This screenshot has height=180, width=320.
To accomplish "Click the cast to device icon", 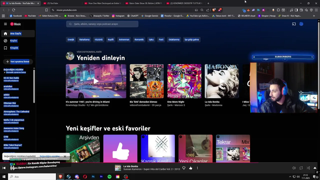I will point(294,24).
